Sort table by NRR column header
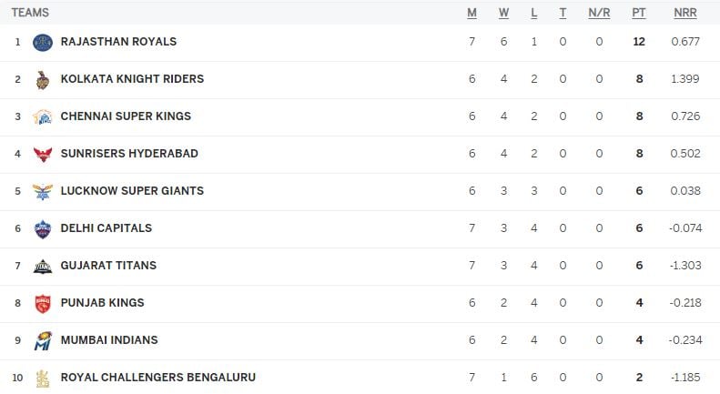720x394 pixels. [685, 13]
